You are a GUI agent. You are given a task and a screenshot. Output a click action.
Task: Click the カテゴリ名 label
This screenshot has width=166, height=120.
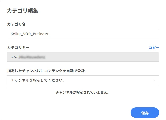[16, 24]
